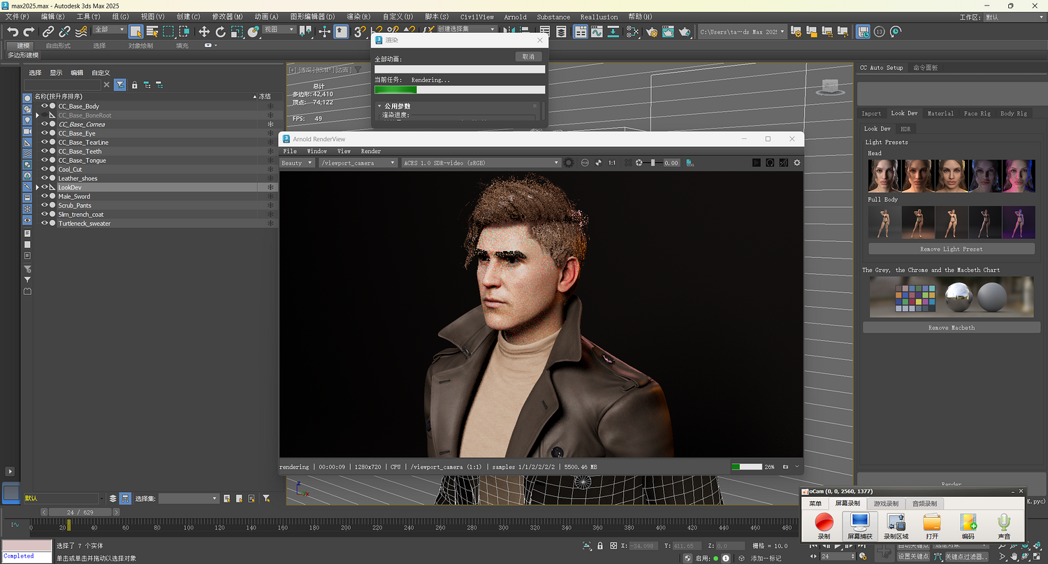Screen dimensions: 1048x564
Task: Expand the LookDev tree item
Action: (x=37, y=187)
